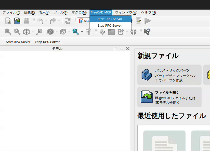The image size is (210, 151).
Task: Close the FreeCAD MCP menu
Action: coord(101,12)
